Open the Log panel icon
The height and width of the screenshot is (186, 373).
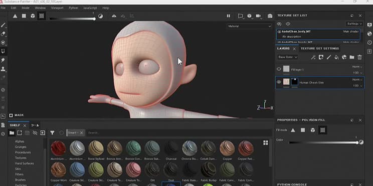click(369, 51)
